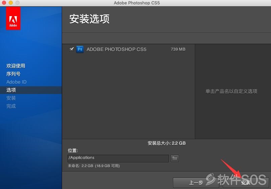Close the installer with the red window button
Screen dimensions: 271x189
pyautogui.click(x=4, y=3)
